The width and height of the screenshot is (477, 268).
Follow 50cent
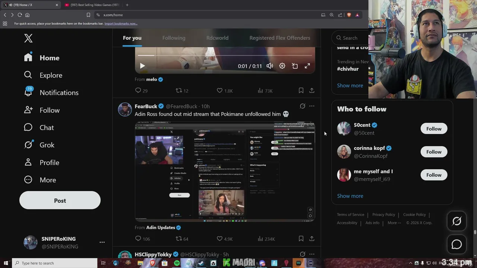point(434,129)
